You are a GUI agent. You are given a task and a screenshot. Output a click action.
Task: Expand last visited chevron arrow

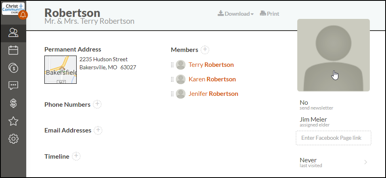(x=365, y=162)
